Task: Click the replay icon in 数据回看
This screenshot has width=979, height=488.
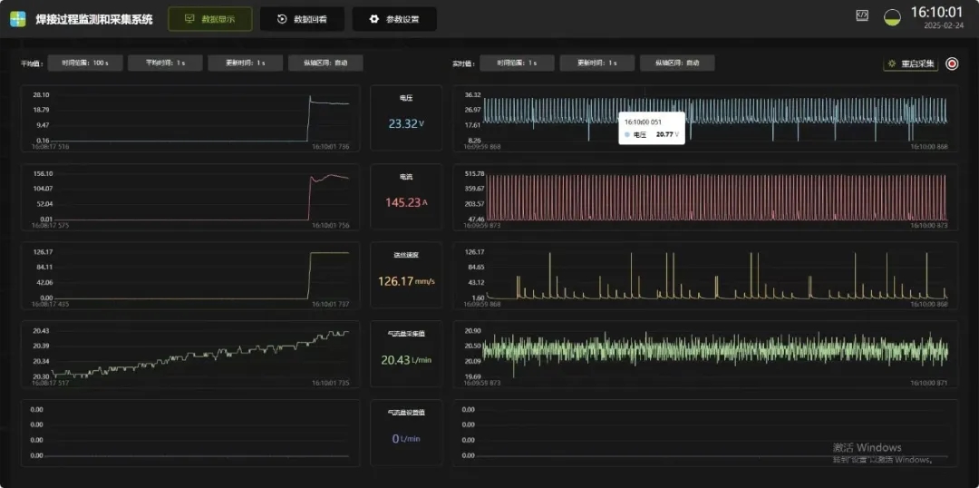Action: [282, 19]
